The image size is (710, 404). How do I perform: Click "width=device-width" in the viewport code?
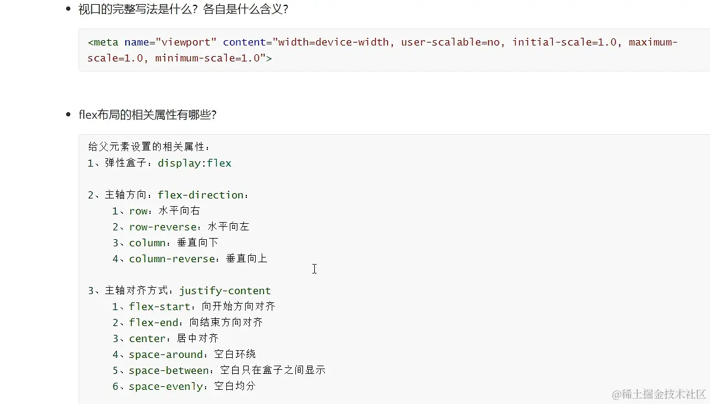tap(334, 43)
